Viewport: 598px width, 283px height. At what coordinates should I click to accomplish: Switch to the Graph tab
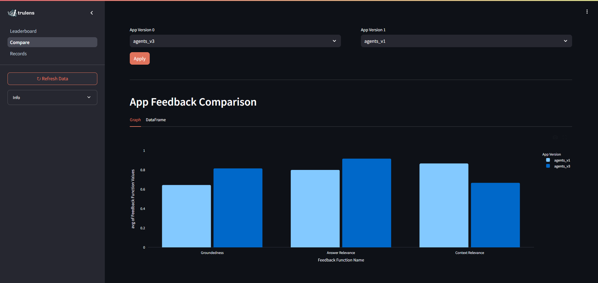click(x=135, y=120)
